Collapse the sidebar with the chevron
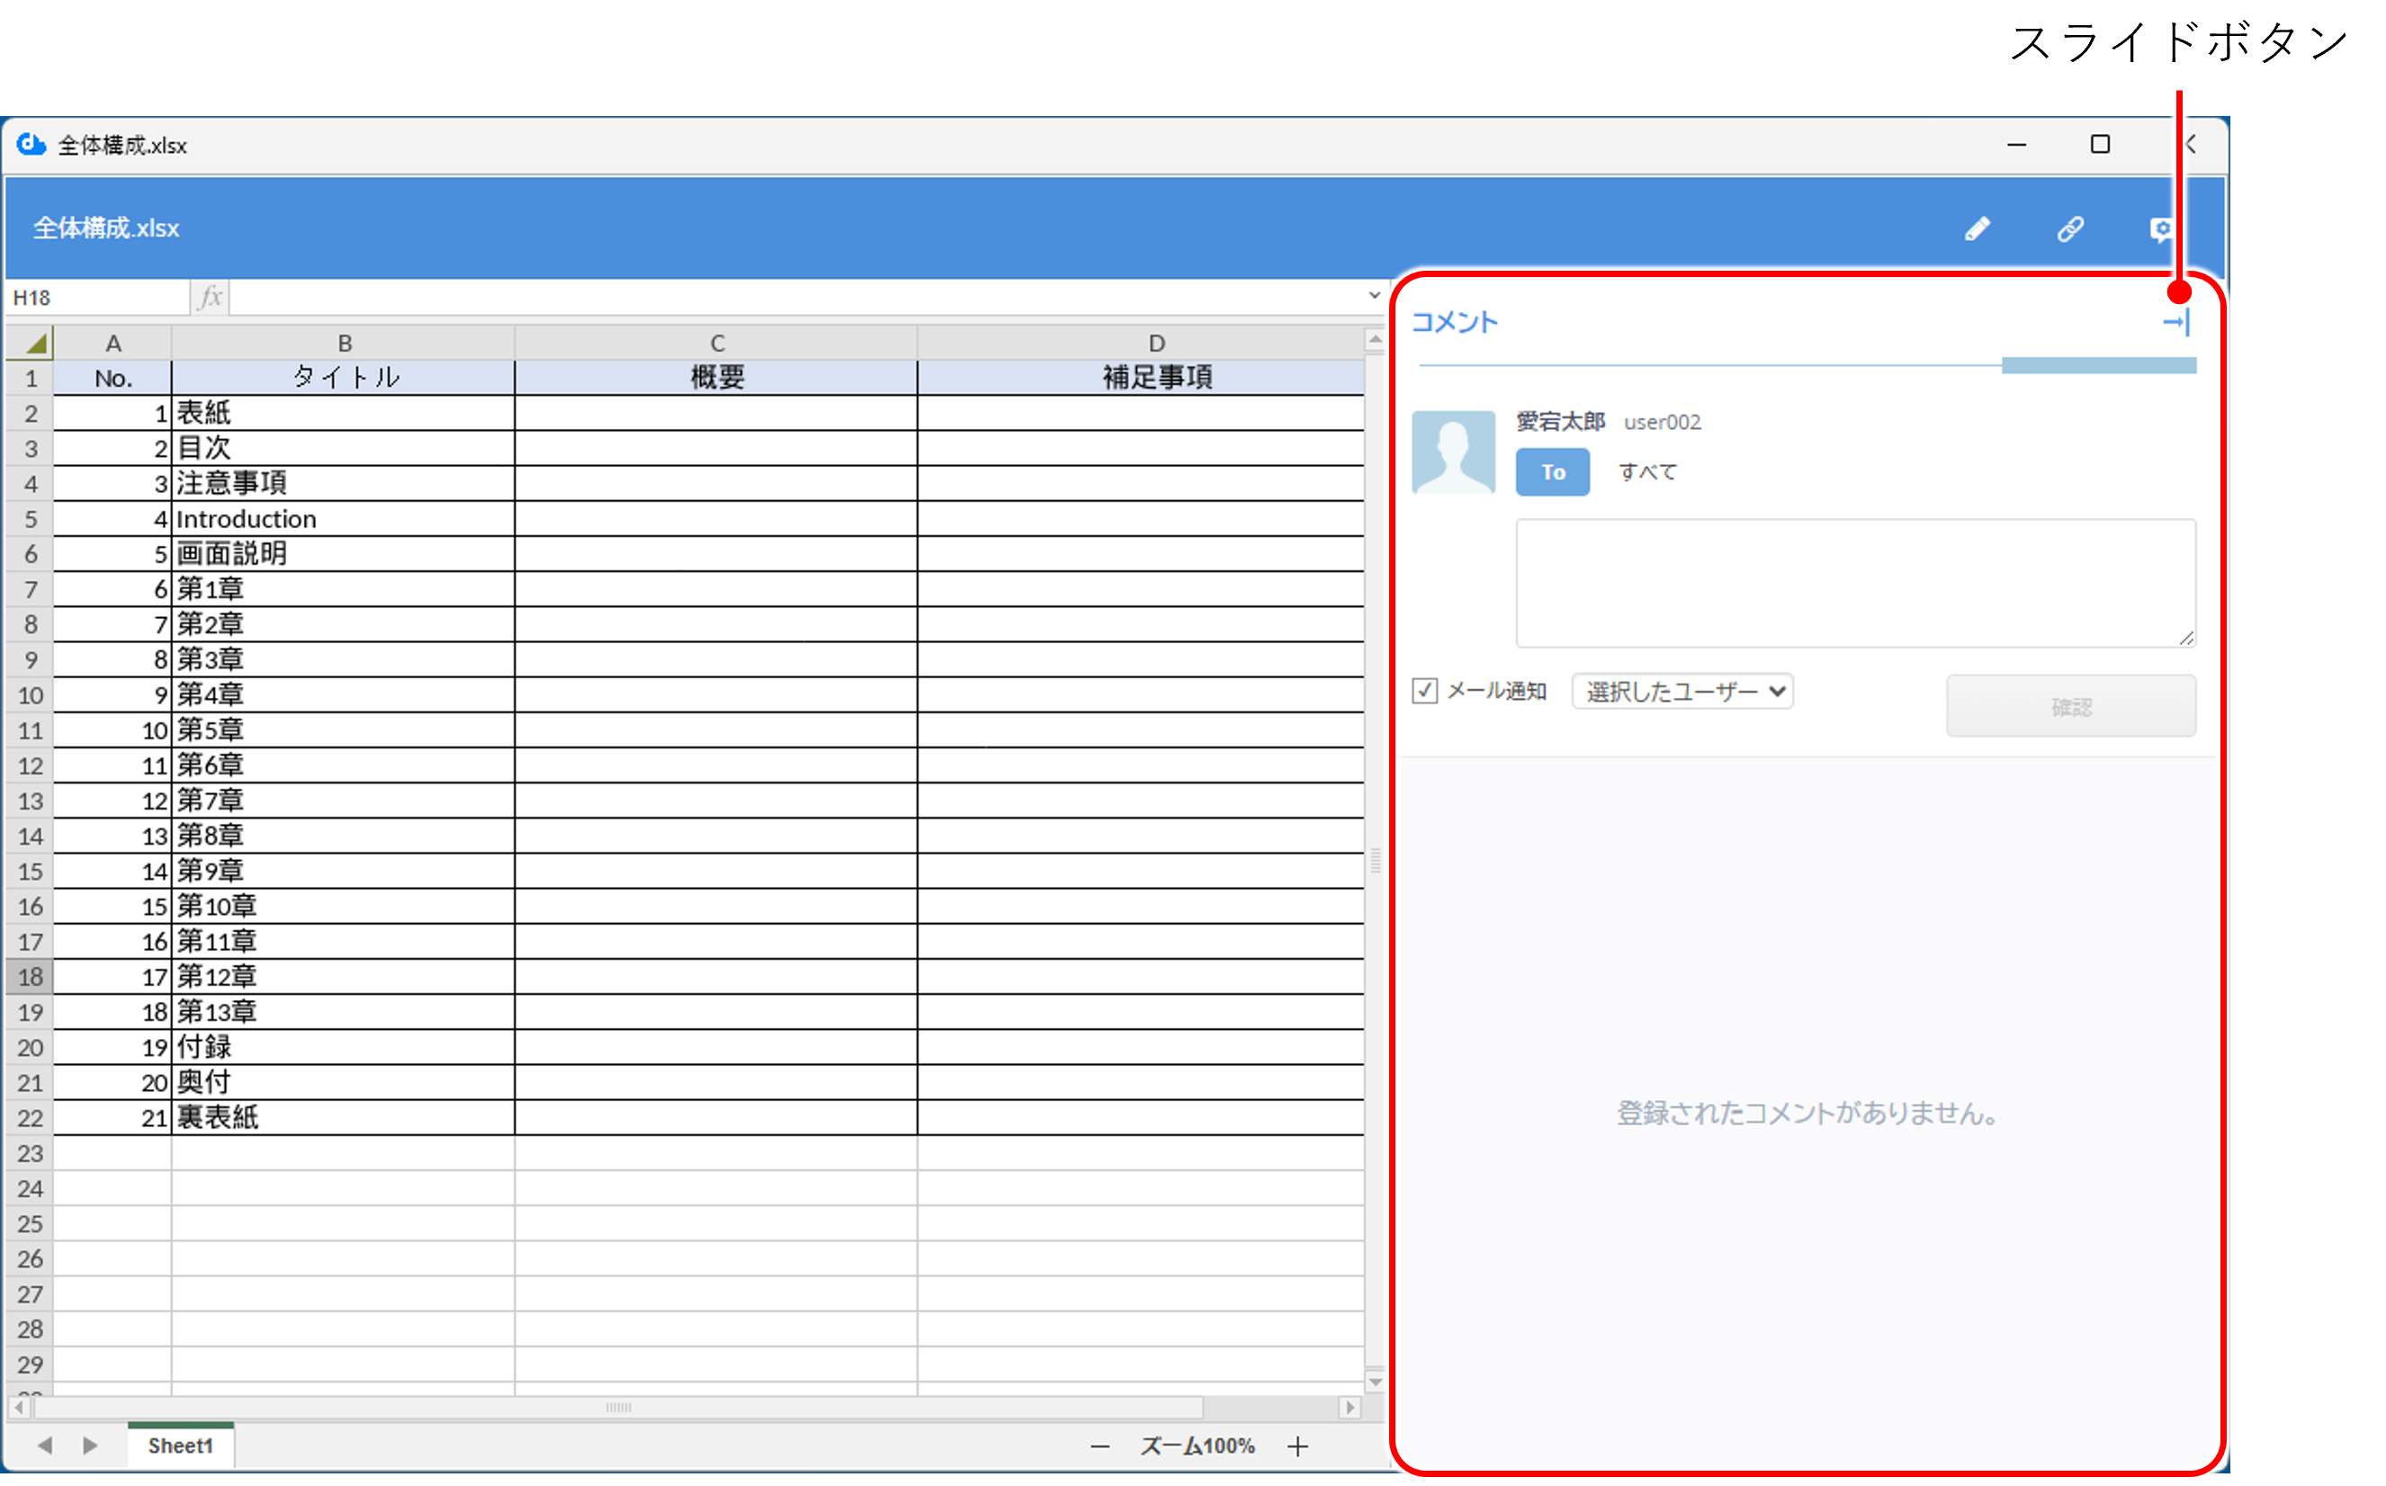 point(2193,145)
